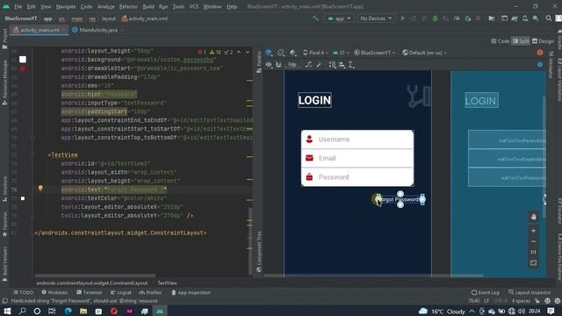562x316 pixels.
Task: Select the pan hand tool in the preview
Action: [x=533, y=217]
